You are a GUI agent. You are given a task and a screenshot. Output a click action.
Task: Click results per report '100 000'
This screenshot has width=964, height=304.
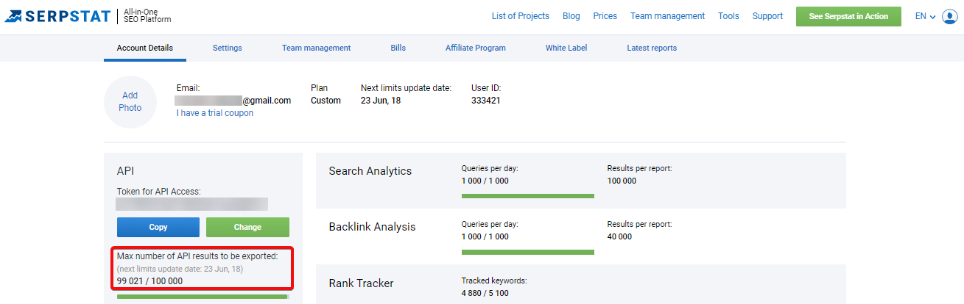click(622, 181)
